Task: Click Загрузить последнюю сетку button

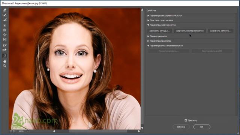Action: point(190,31)
